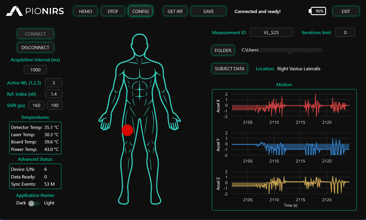Click the 'Time (s)' axis label

(290, 205)
